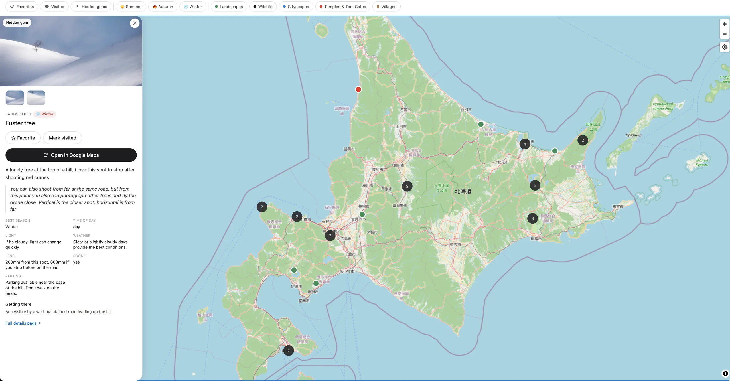Select the green marker north of Date
The height and width of the screenshot is (381, 730).
294,270
